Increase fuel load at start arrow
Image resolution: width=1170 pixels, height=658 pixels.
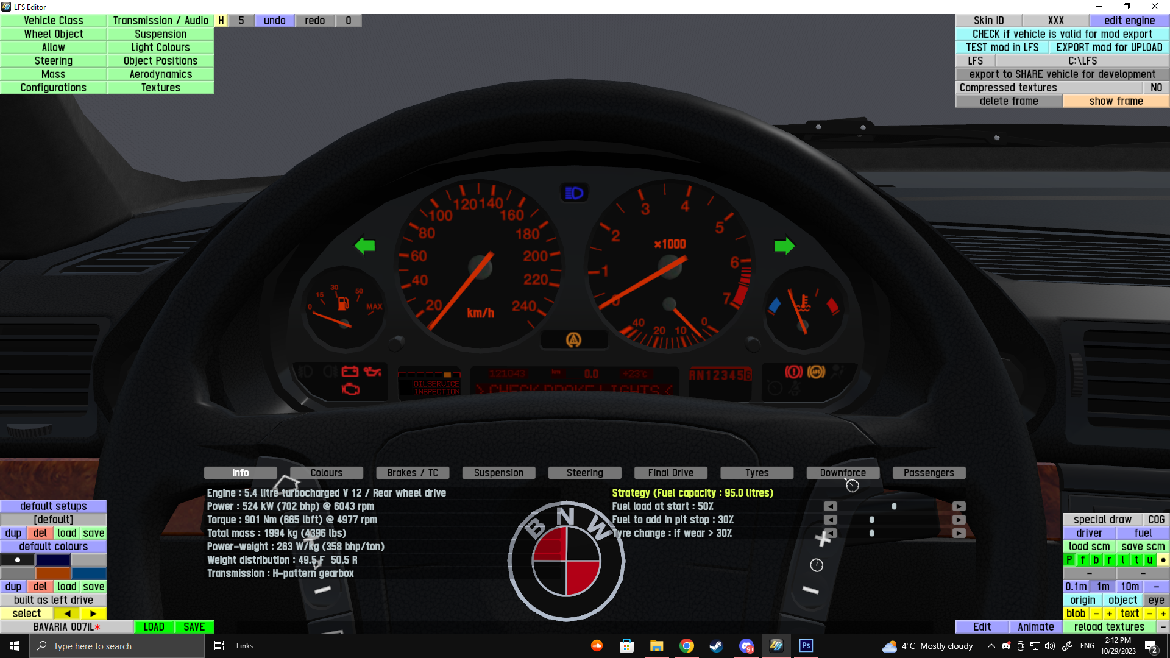(x=959, y=506)
